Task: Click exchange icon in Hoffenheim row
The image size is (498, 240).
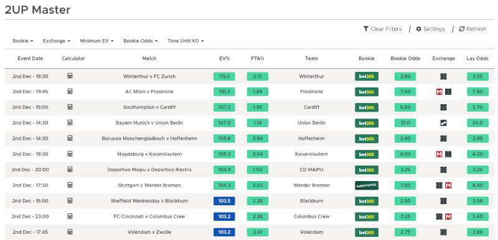Action: 444,138
